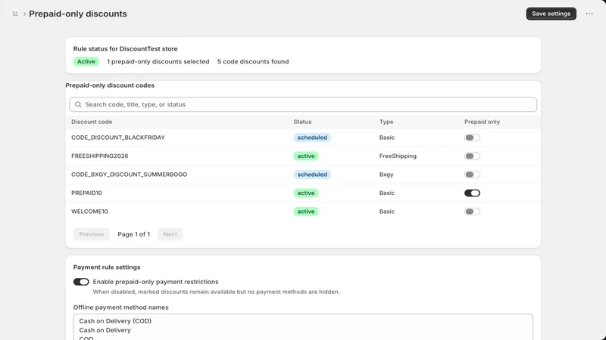Click the 'Cash on Delivery (COD)' line
Screen dimensions: 606x340
pos(115,321)
